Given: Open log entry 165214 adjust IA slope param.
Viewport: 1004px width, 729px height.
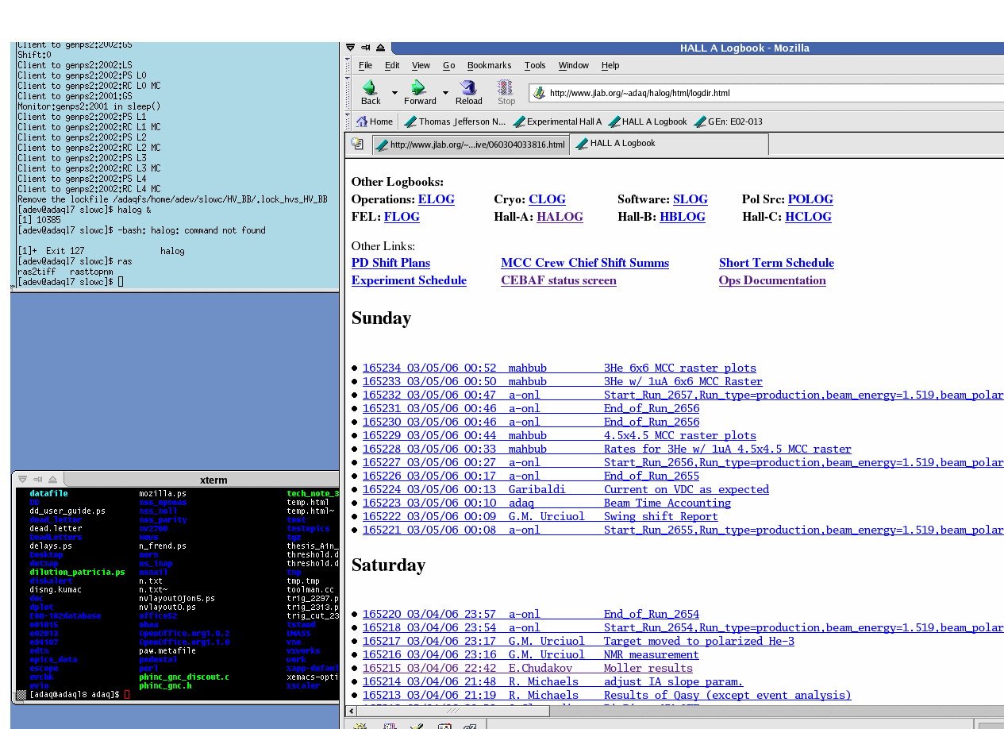Looking at the screenshot, I should (x=553, y=681).
